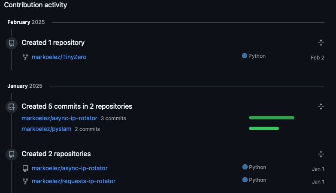Click the Python dot for async-ip-rotator repository
Screen dimensions: 336x193
click(x=245, y=167)
